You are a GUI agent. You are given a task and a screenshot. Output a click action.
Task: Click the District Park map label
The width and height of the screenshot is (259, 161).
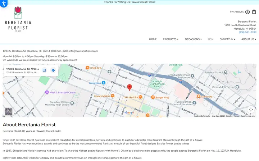(x=176, y=65)
